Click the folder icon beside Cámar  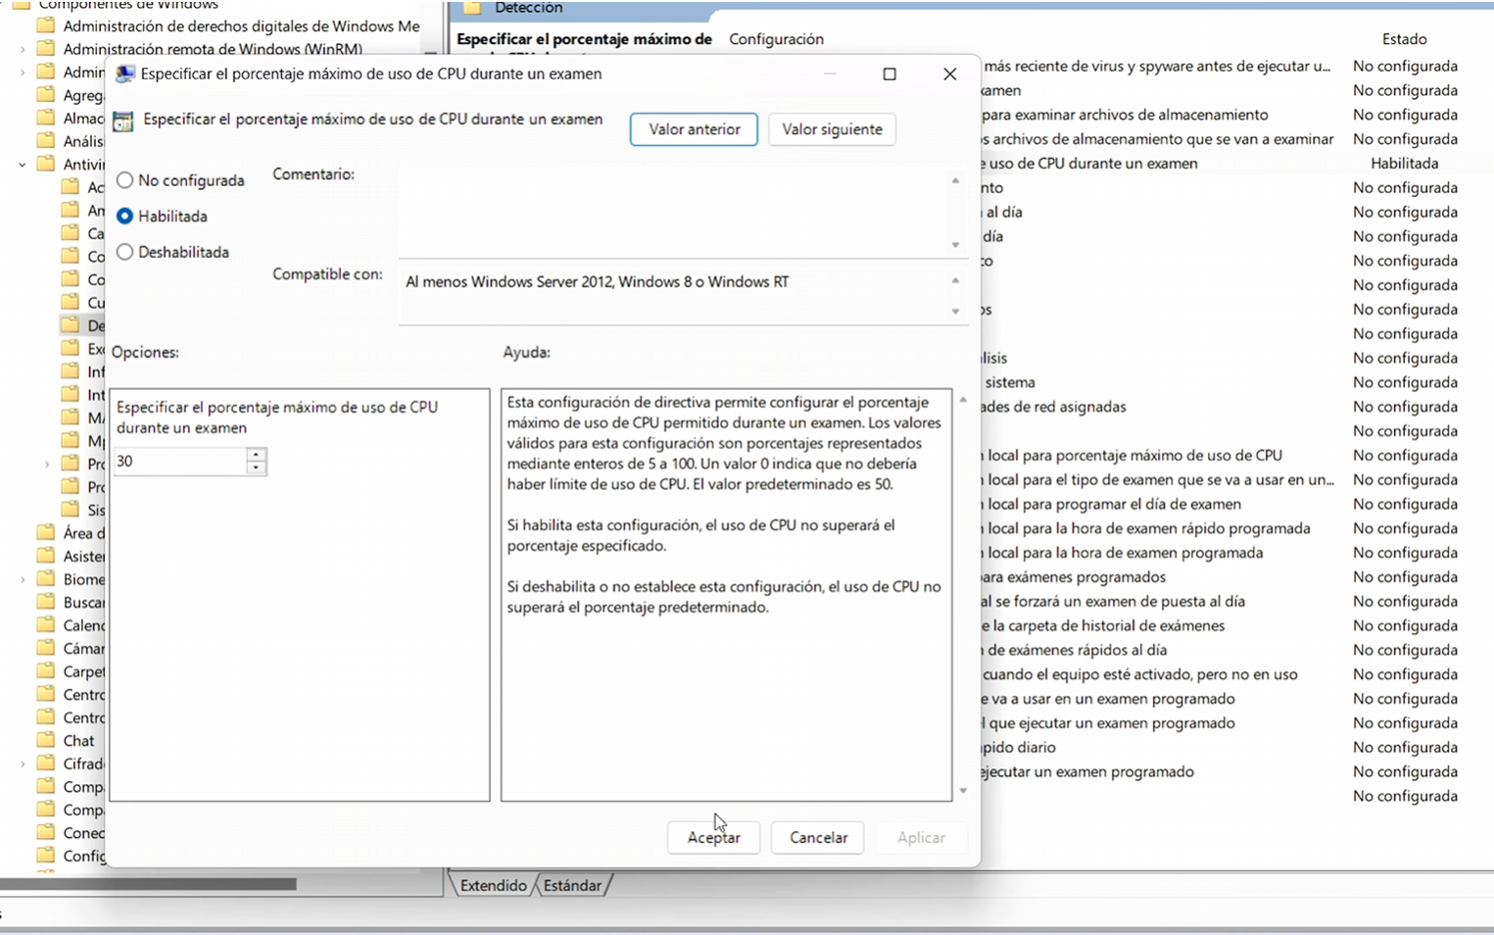pyautogui.click(x=45, y=648)
